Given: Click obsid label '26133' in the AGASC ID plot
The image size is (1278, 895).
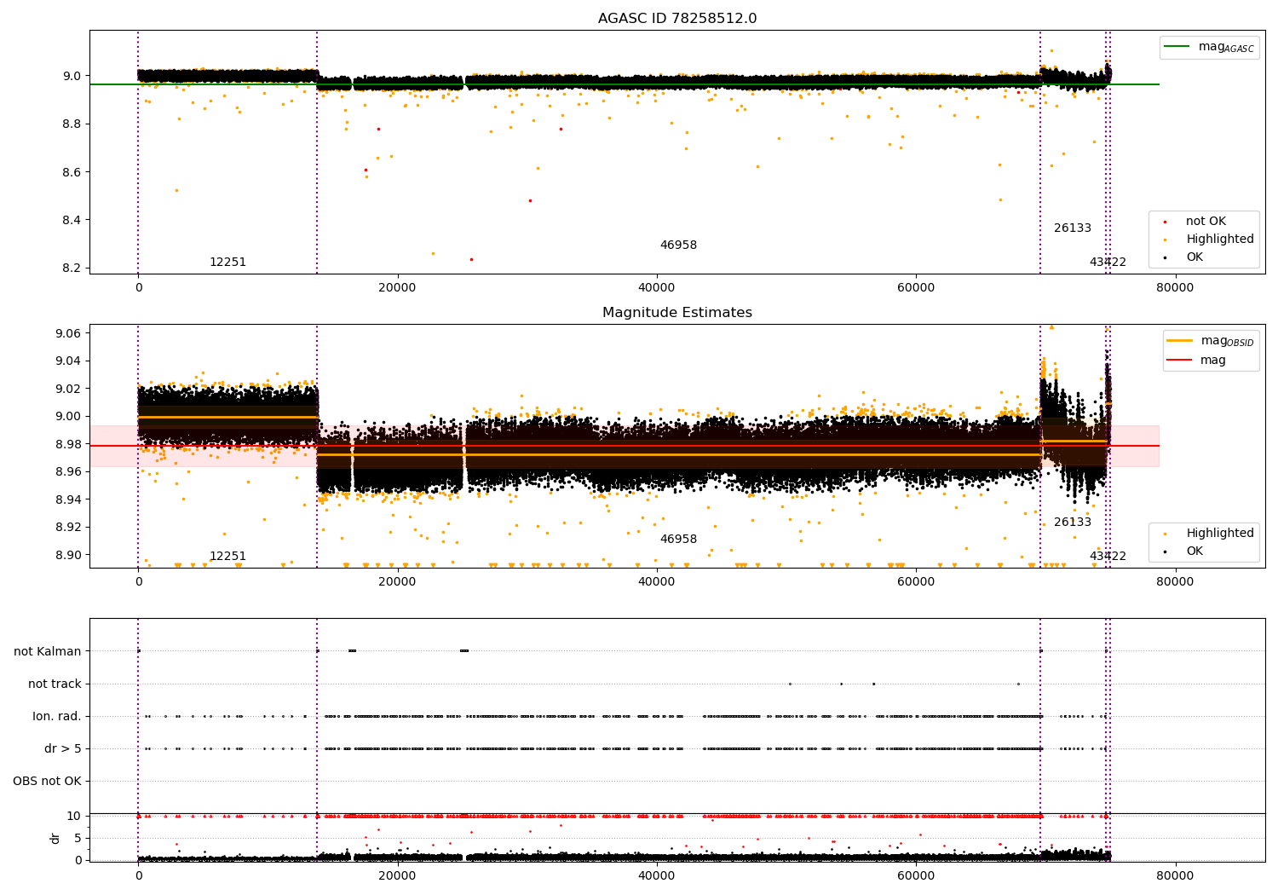Looking at the screenshot, I should (1073, 228).
